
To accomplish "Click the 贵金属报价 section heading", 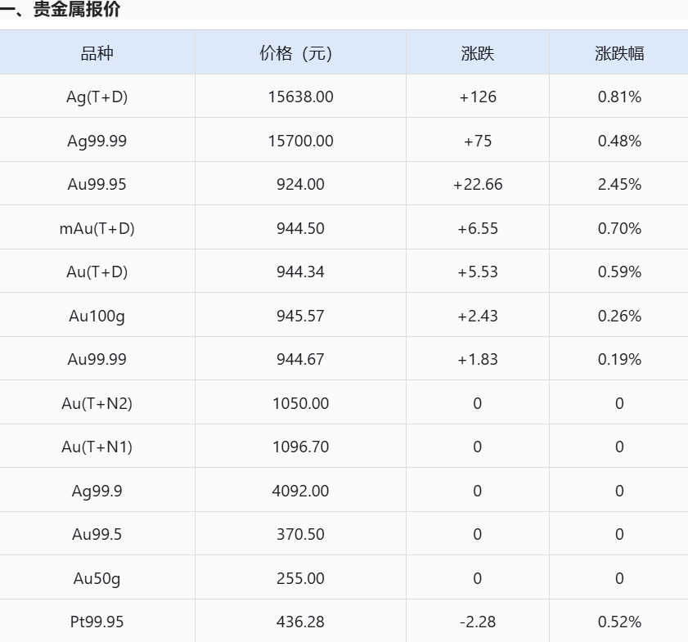I will (x=76, y=9).
